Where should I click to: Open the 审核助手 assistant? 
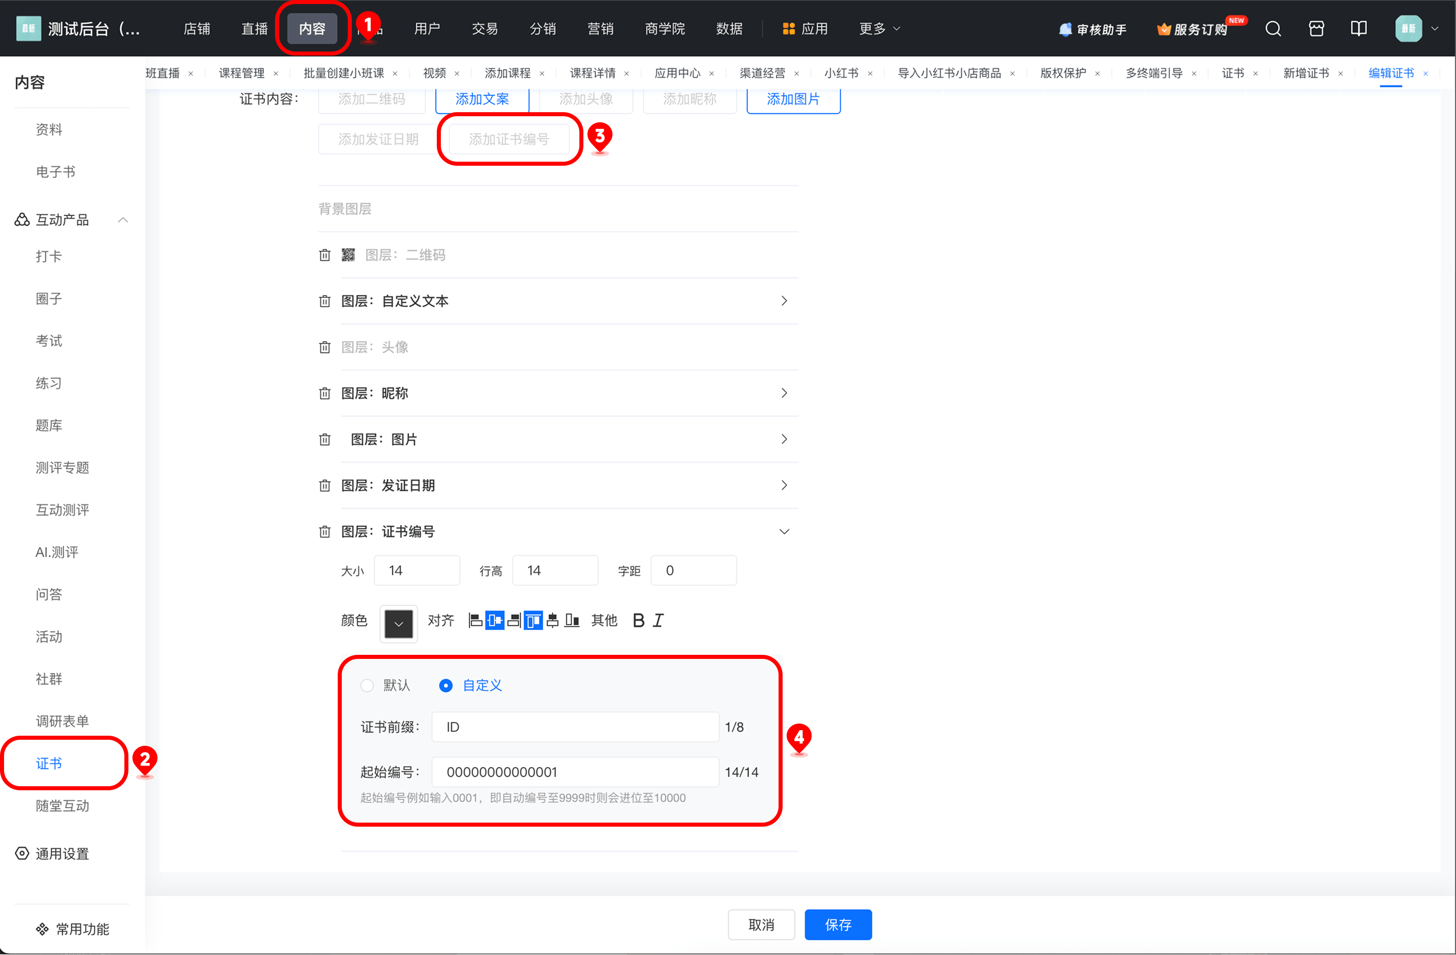click(x=1093, y=29)
